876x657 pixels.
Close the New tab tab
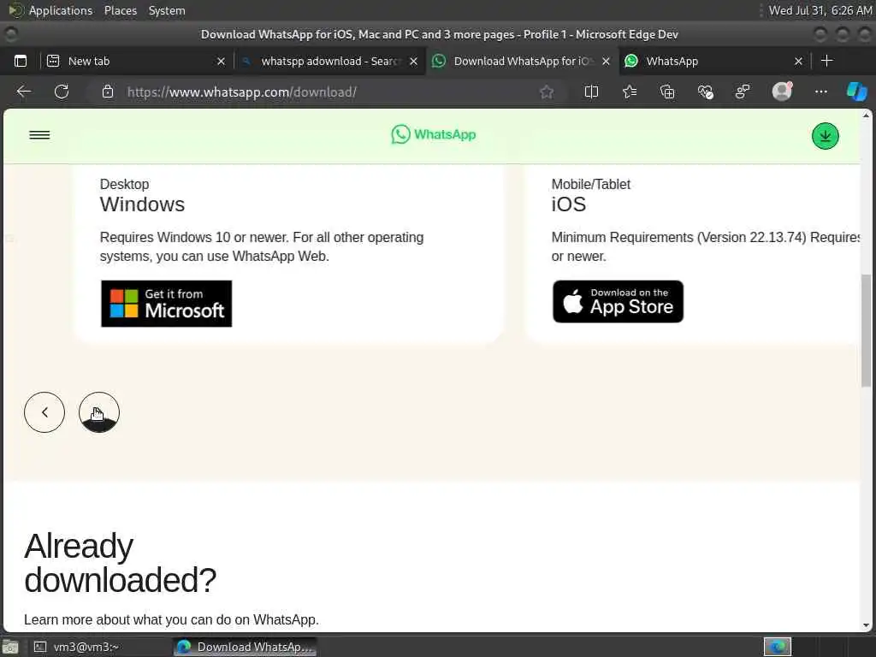[x=222, y=62]
